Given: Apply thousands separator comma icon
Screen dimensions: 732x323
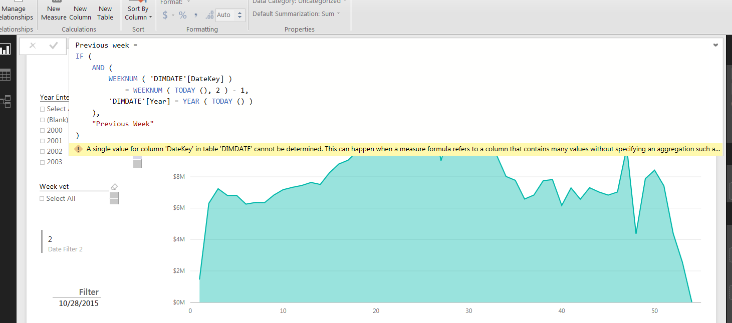Looking at the screenshot, I should tap(196, 15).
